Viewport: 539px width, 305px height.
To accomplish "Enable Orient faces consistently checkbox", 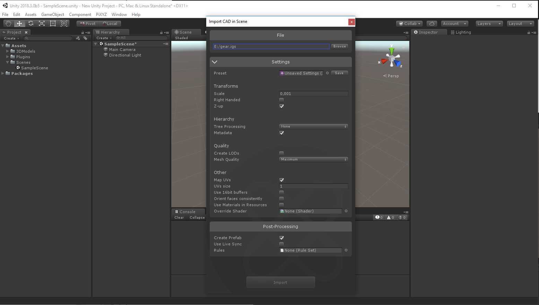I will tap(281, 199).
